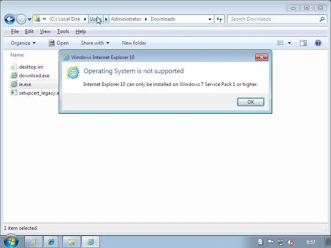The width and height of the screenshot is (331, 248).
Task: Open the recent locations dropdown arrow
Action: coord(29,19)
